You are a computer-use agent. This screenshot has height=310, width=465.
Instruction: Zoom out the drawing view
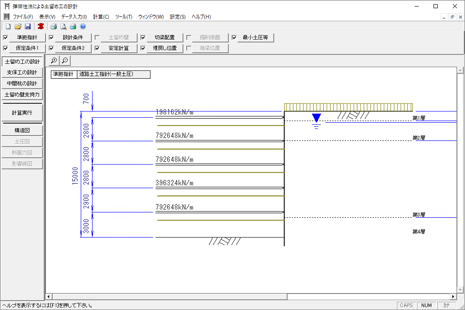(x=64, y=60)
